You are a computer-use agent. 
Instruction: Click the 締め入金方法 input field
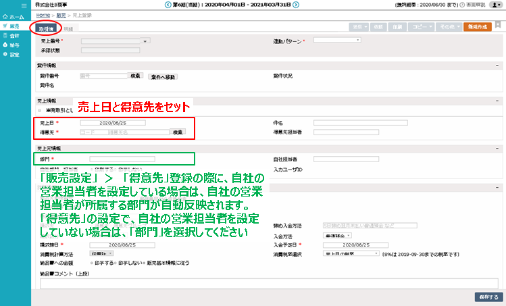[370, 226]
